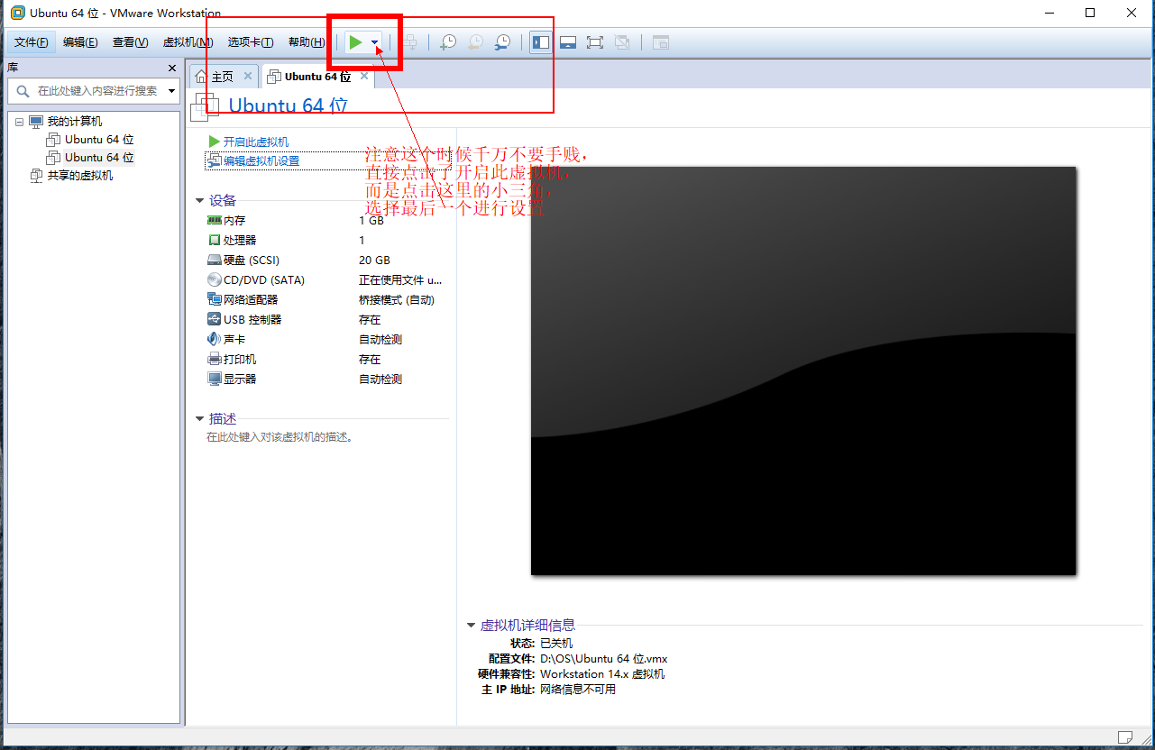
Task: Close the Ubuntu 64 位 tab
Action: tap(364, 77)
